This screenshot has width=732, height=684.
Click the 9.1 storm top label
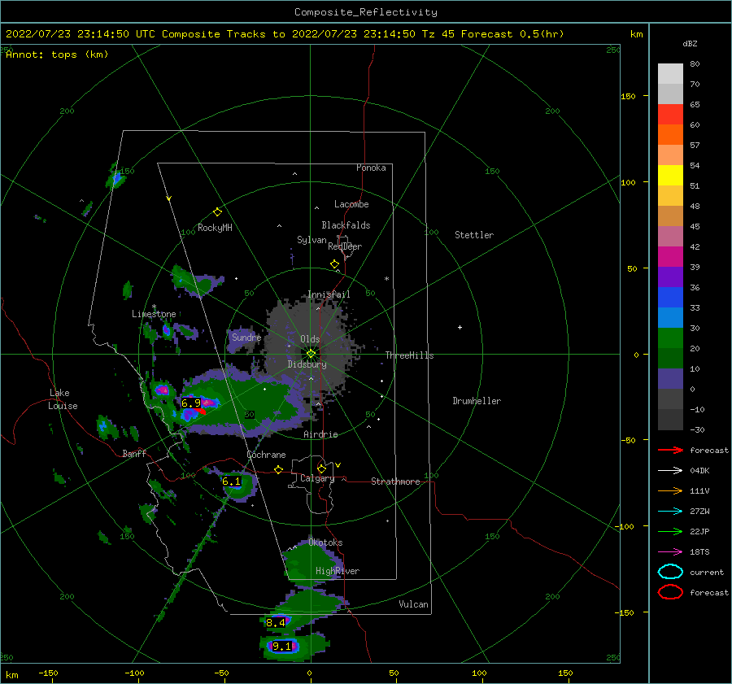pos(282,647)
